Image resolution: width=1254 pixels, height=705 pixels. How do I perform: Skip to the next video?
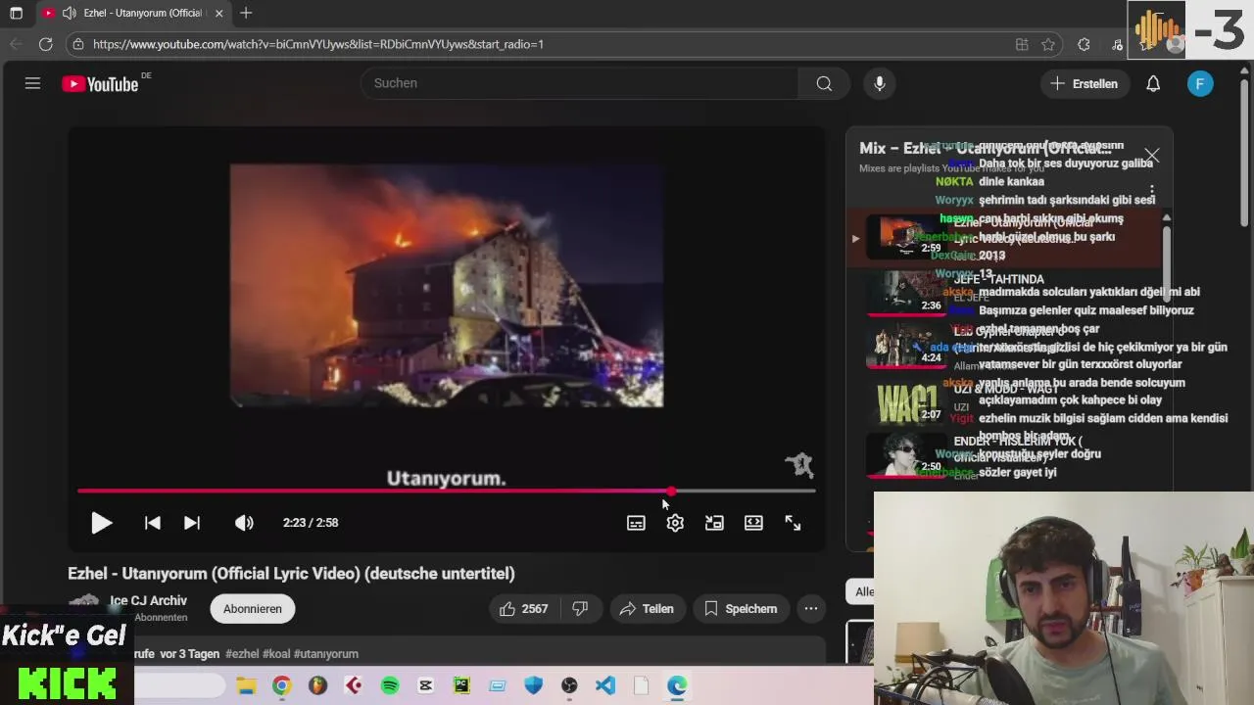[x=192, y=523]
